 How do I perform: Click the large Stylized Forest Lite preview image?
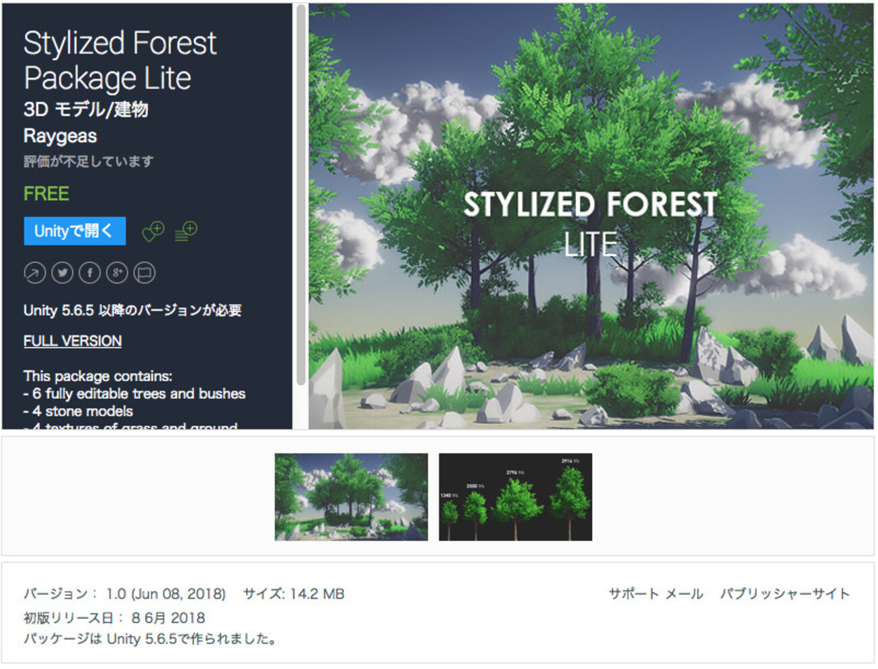point(591,216)
